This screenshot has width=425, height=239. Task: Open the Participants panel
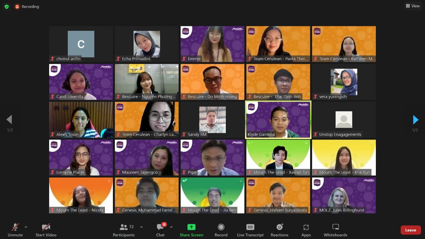tap(124, 230)
